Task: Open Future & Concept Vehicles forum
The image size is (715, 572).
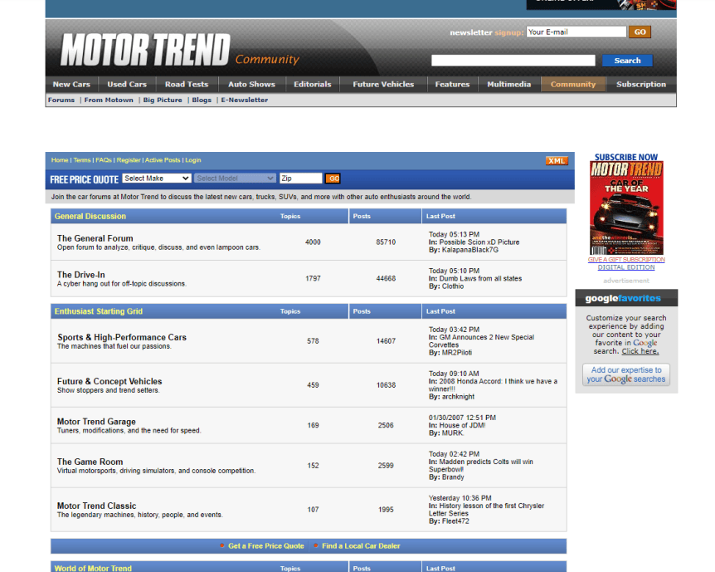Action: [109, 381]
